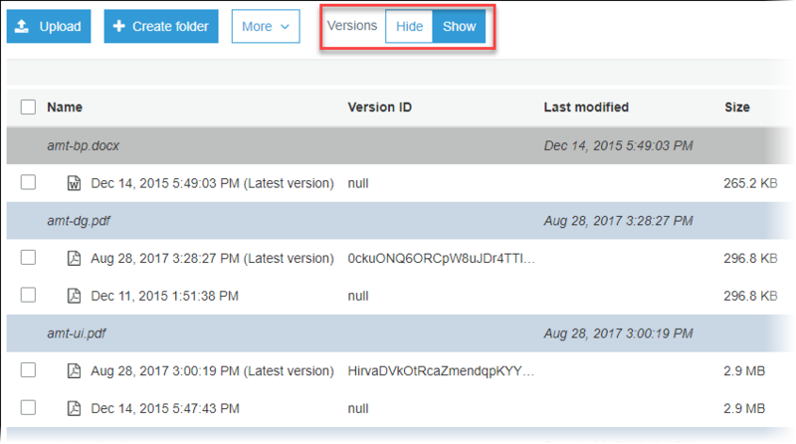The image size is (796, 444).
Task: Select Show in the Versions toggle
Action: (459, 26)
